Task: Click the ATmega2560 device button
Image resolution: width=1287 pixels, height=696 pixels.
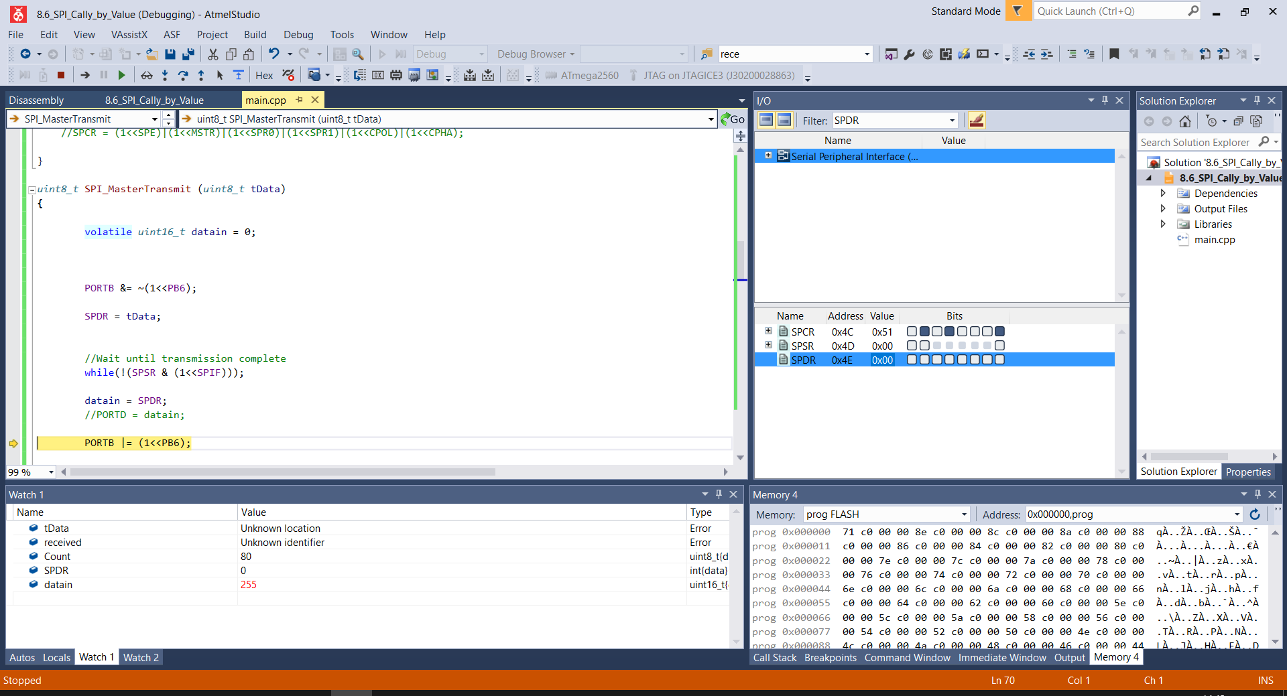Action: point(583,75)
